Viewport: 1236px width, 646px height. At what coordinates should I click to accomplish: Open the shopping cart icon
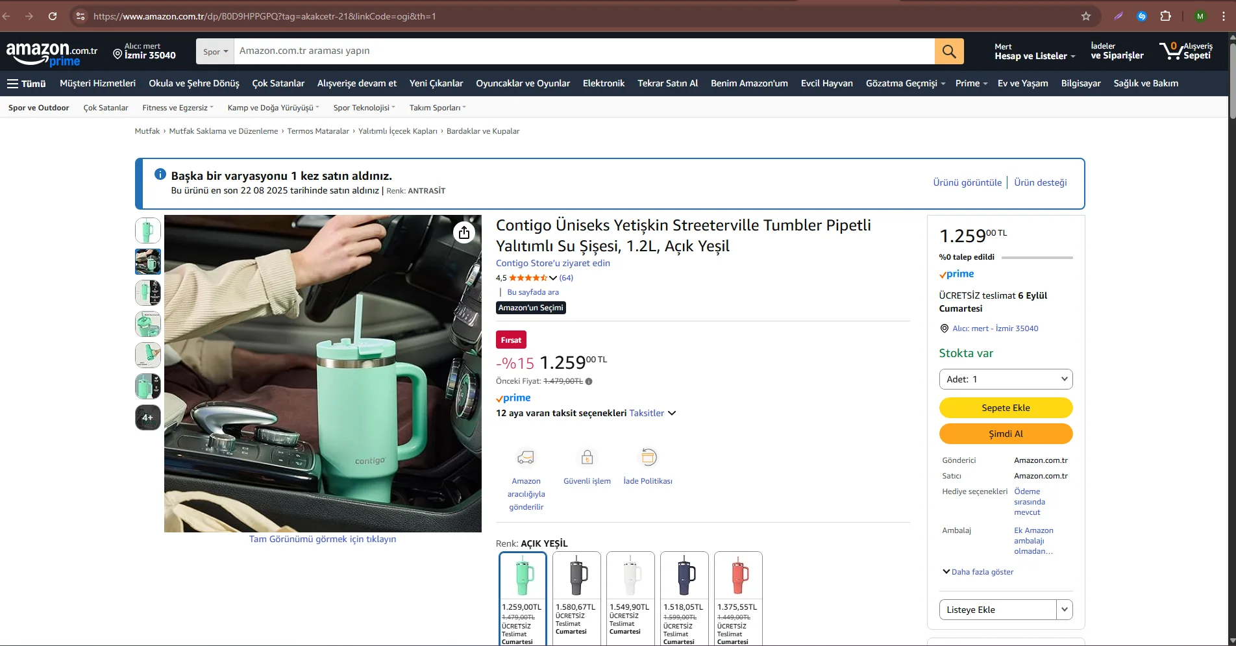(x=1186, y=51)
